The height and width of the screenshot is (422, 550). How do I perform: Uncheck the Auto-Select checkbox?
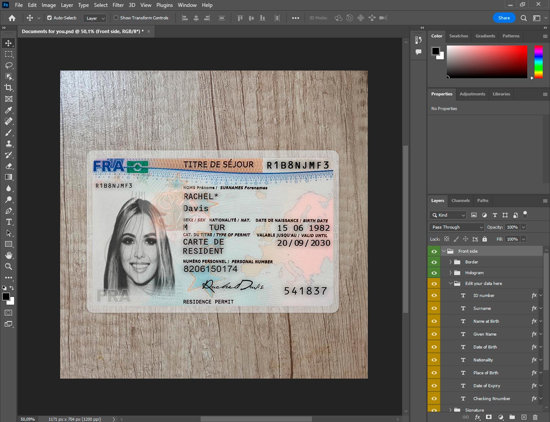tap(49, 18)
